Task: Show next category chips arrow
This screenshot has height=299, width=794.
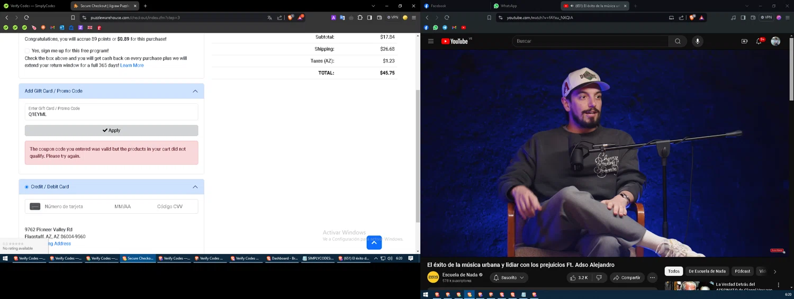Action: click(x=775, y=271)
